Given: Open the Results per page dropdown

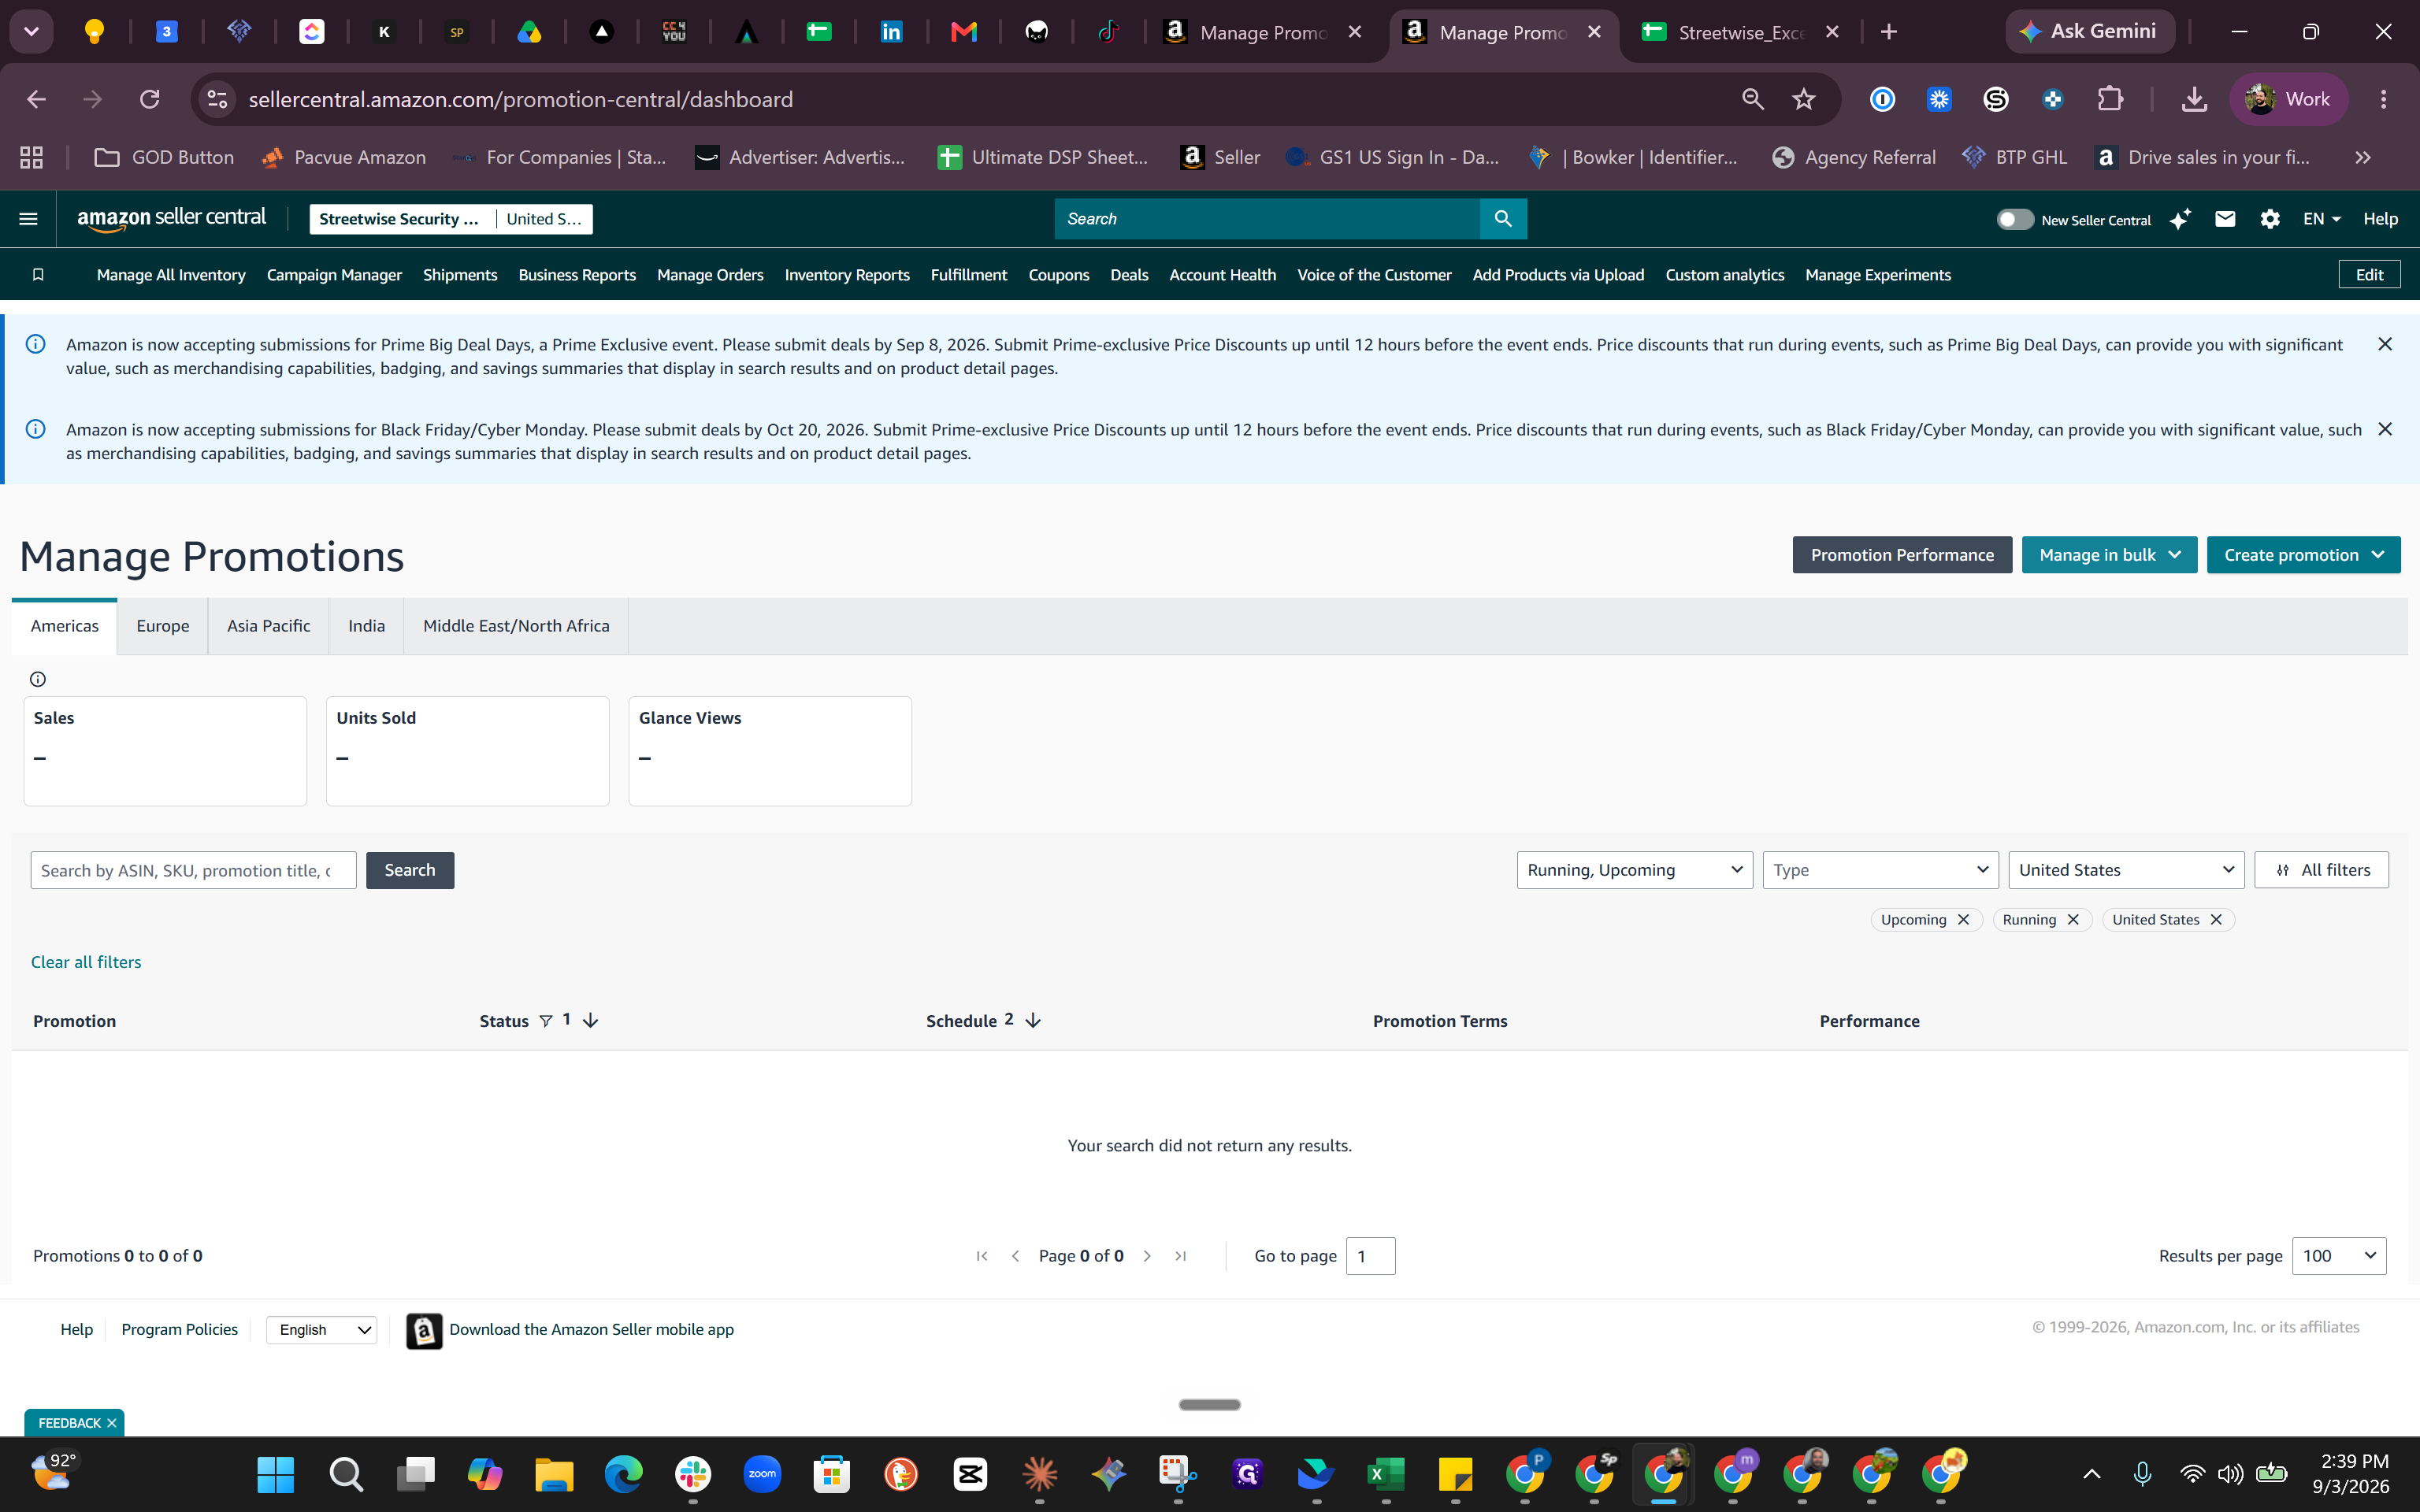Looking at the screenshot, I should coord(2338,1256).
